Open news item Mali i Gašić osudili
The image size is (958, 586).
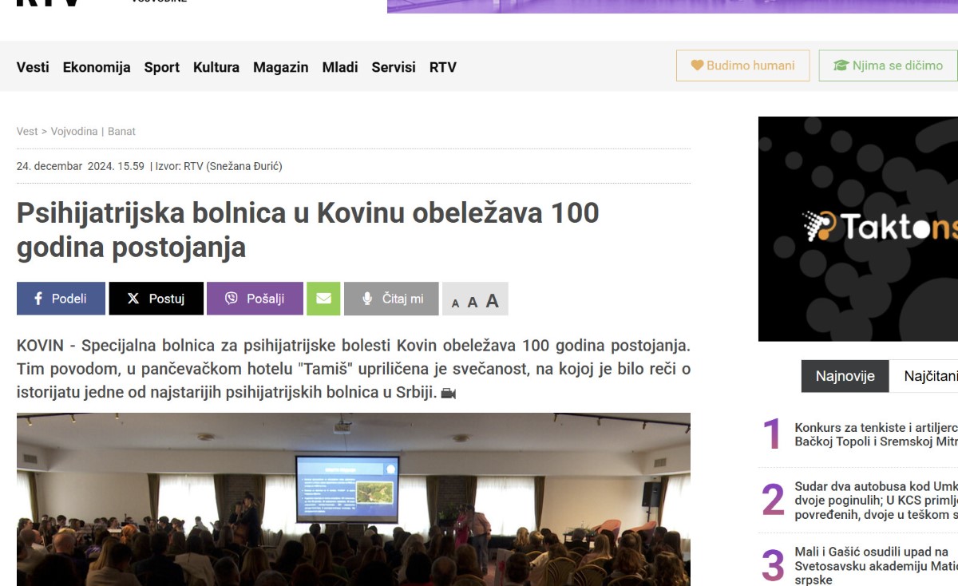pos(876,566)
